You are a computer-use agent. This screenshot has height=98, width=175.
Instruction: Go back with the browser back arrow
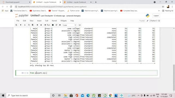pos(3,7)
